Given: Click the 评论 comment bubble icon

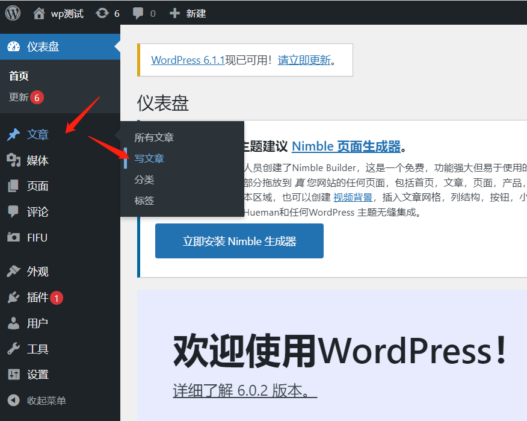Looking at the screenshot, I should [13, 211].
